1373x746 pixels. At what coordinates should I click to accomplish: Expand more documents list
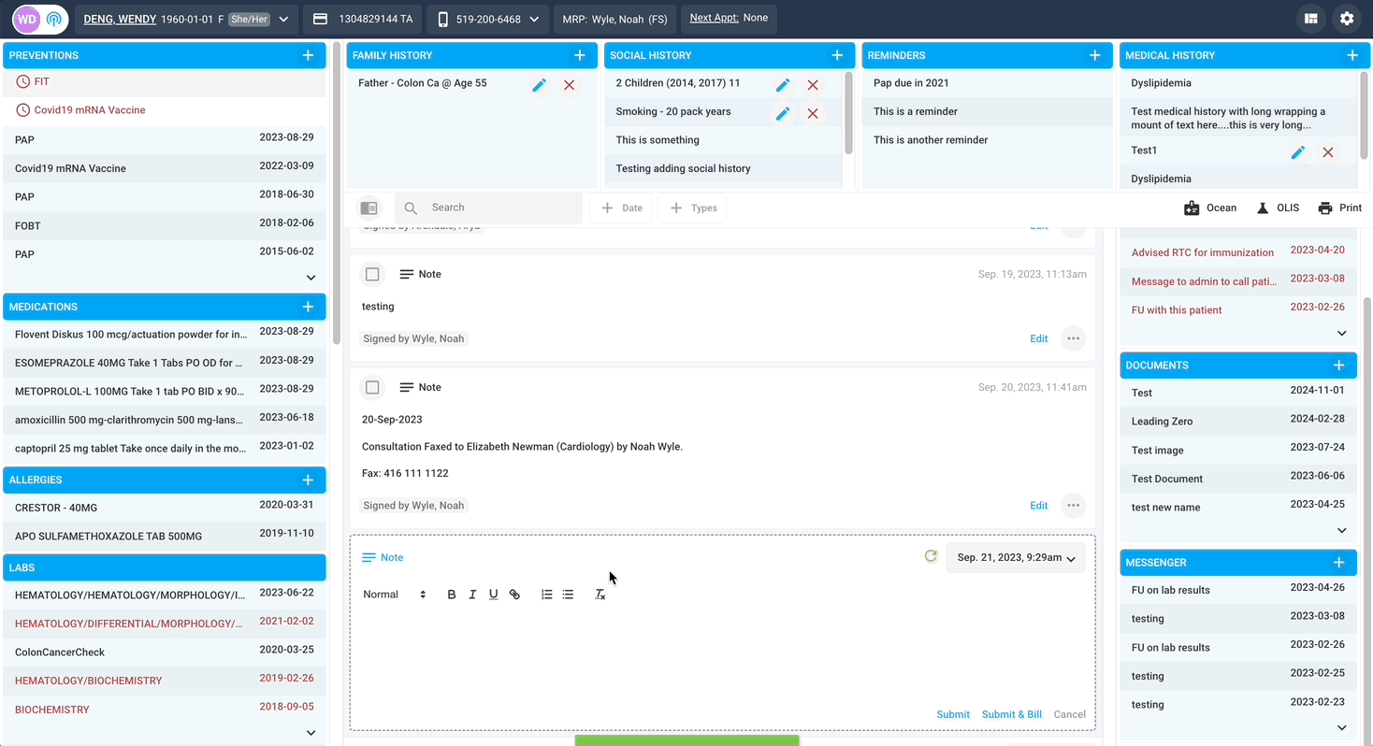[x=1342, y=531]
